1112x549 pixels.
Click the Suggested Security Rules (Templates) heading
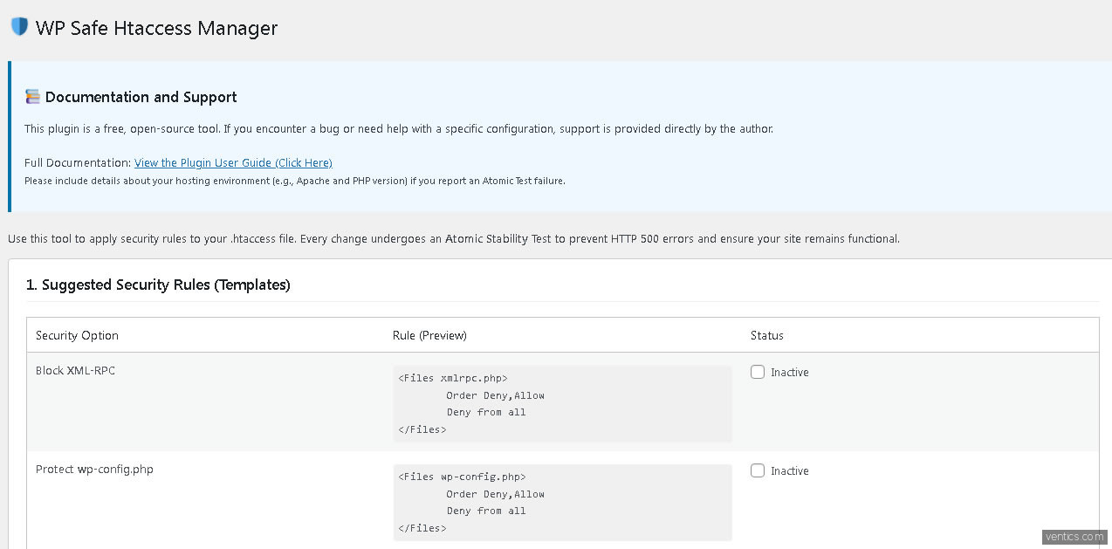158,285
